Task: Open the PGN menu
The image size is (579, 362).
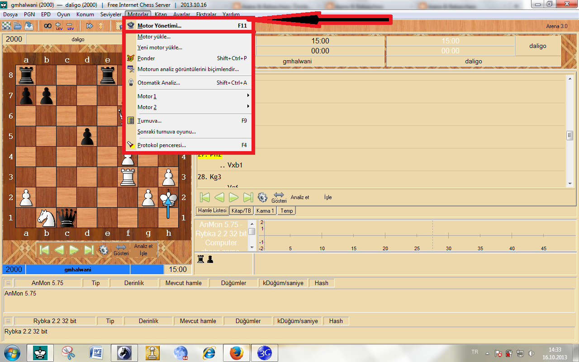Action: (x=29, y=14)
